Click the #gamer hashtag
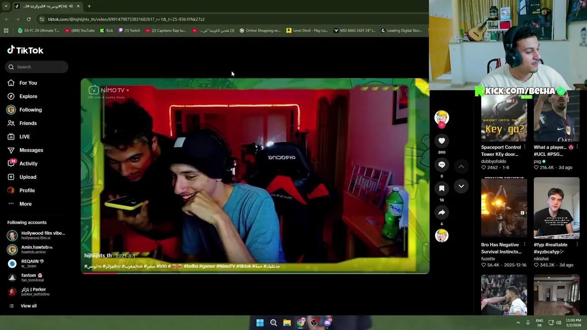This screenshot has width=587, height=330. pyautogui.click(x=207, y=266)
